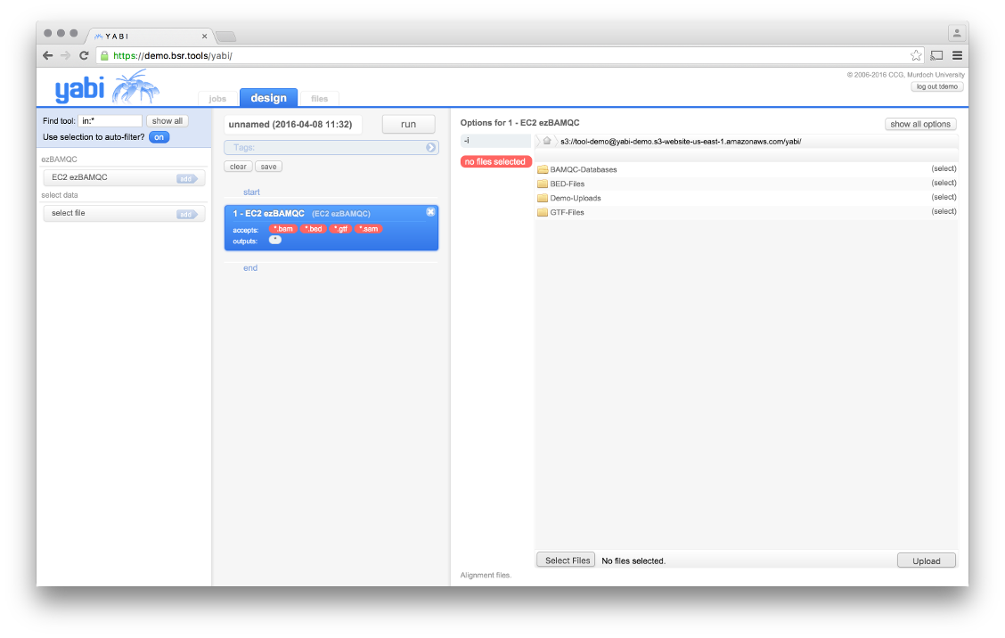Click the *.bed accepts tag

[314, 229]
